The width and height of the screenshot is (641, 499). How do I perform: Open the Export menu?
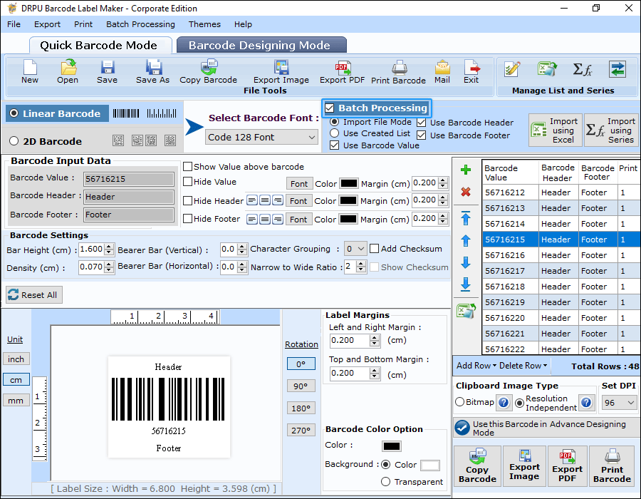48,24
